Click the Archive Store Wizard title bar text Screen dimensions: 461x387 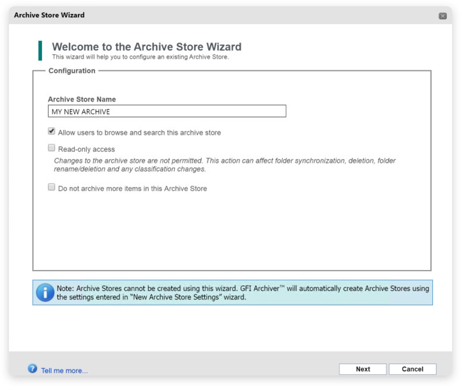point(49,15)
